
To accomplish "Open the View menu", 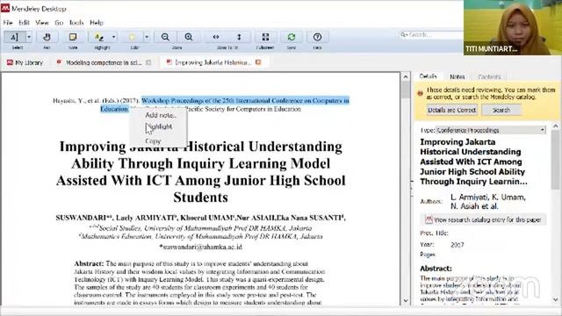I will click(42, 23).
